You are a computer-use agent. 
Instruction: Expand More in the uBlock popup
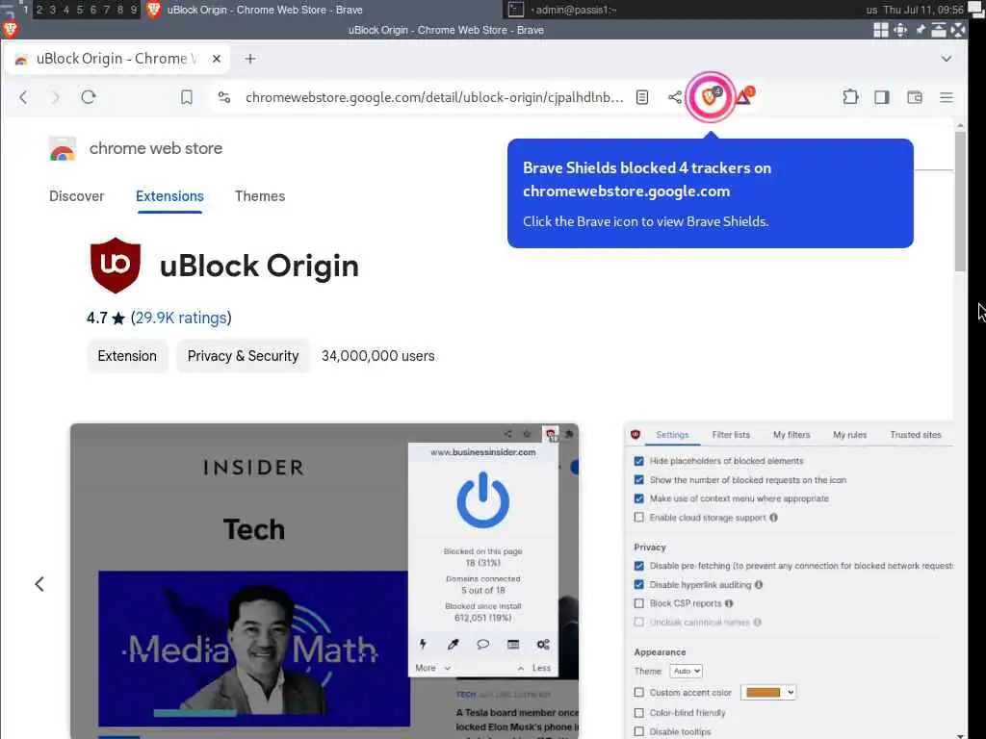click(432, 668)
